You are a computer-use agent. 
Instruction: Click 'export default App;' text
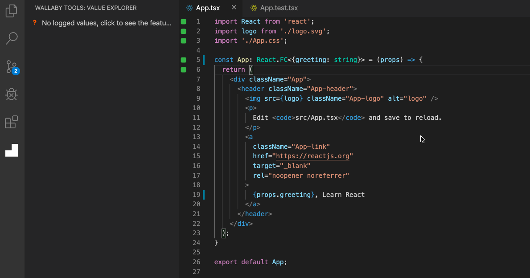pos(251,262)
